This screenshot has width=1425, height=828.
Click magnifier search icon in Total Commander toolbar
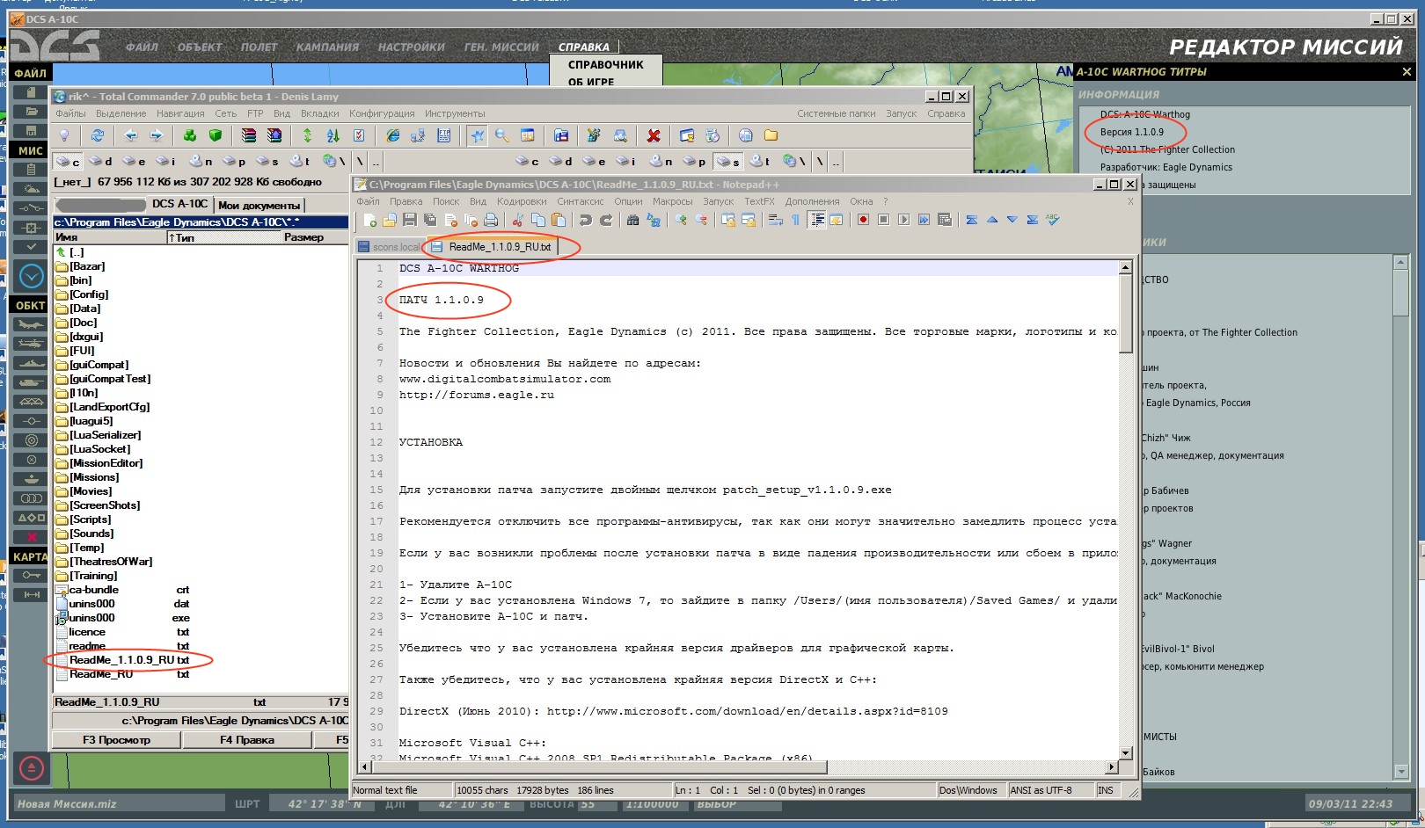502,135
